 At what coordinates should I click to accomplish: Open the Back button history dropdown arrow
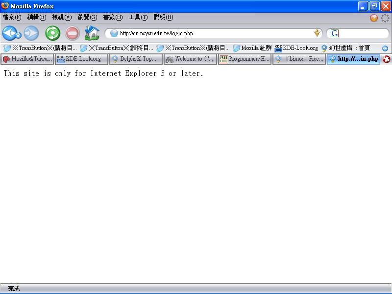19,35
